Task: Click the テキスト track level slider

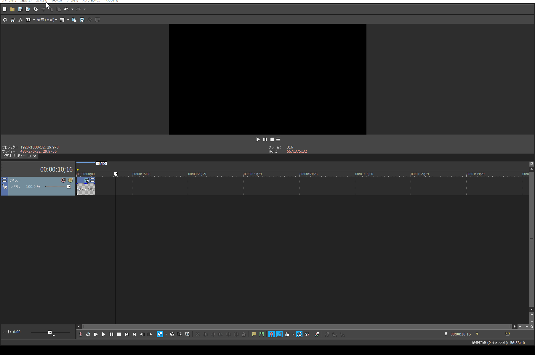Action: point(58,187)
